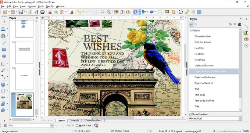This screenshot has height=133, width=250.
Task: Select the Line tool in left toolbar
Action: (x=4, y=43)
